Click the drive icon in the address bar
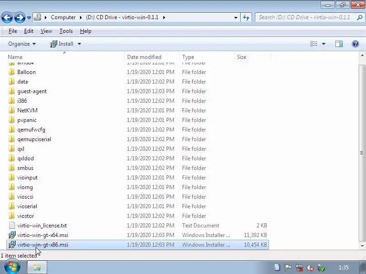Screen dimensions: 366x274 pyautogui.click(x=38, y=17)
